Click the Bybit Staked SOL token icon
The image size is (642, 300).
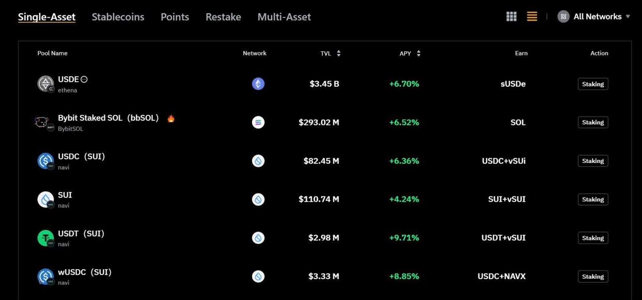click(x=44, y=123)
